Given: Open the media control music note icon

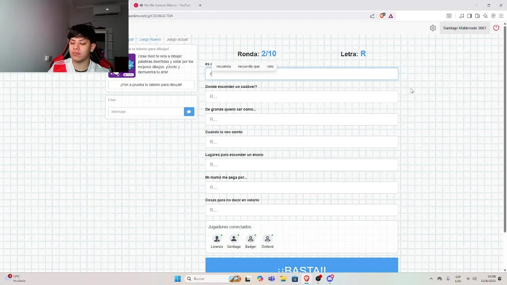Looking at the screenshot, I should (x=461, y=16).
